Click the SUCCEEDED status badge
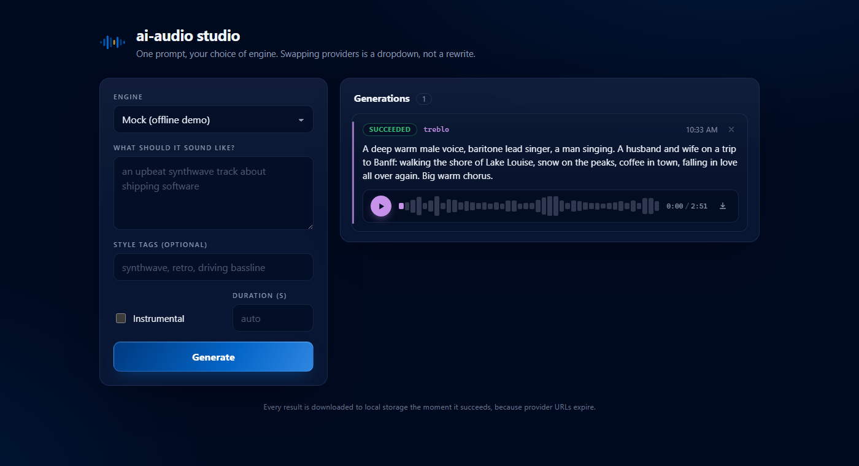The width and height of the screenshot is (859, 466). tap(390, 129)
